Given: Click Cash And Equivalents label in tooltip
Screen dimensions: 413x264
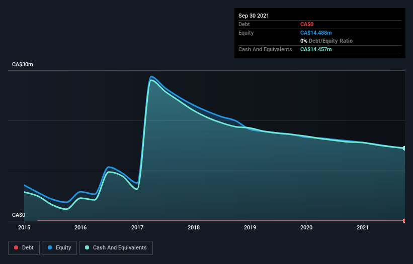Looking at the screenshot, I should 265,49.
